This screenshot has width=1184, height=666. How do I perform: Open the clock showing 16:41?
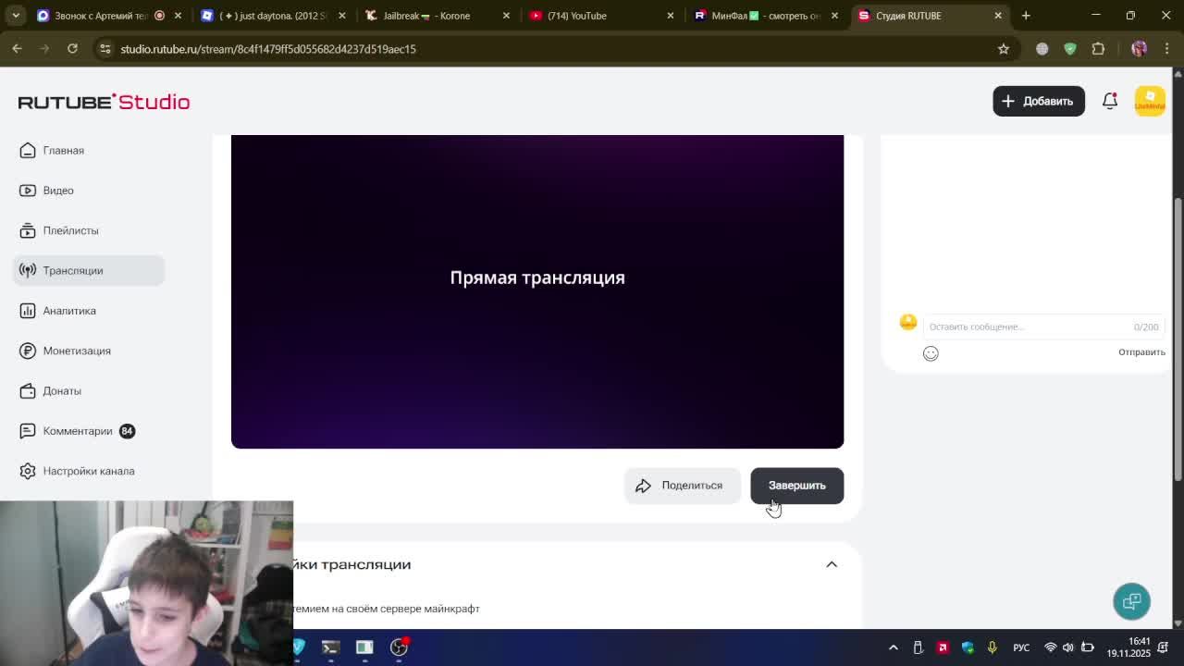(1128, 647)
